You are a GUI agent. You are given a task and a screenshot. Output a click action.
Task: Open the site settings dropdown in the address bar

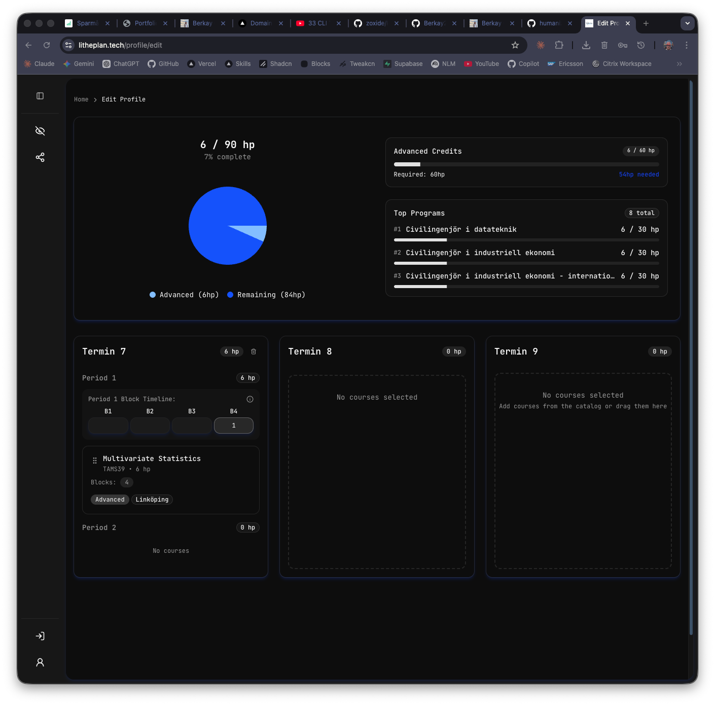tap(68, 45)
